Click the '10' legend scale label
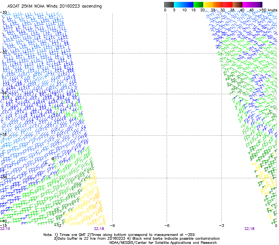 pyautogui.click(x=184, y=10)
